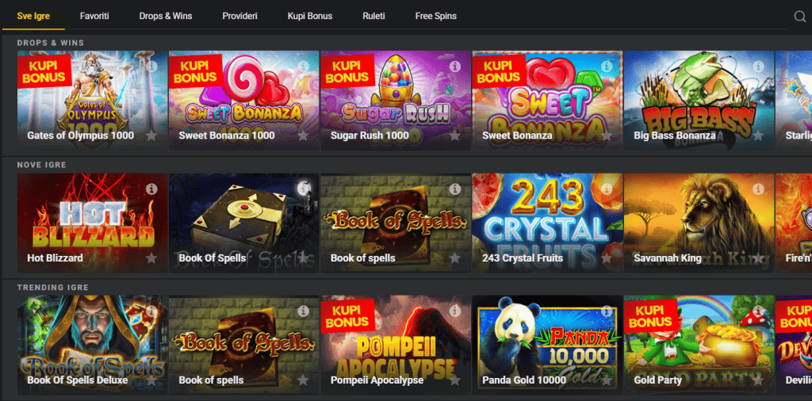
Task: View info icon on Savannah King
Action: (758, 189)
